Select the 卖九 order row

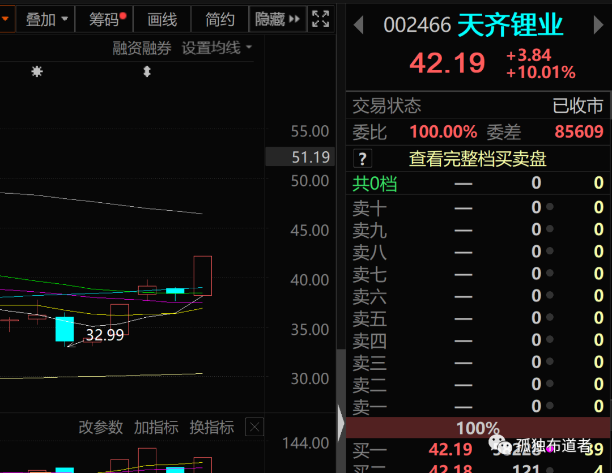(x=478, y=229)
